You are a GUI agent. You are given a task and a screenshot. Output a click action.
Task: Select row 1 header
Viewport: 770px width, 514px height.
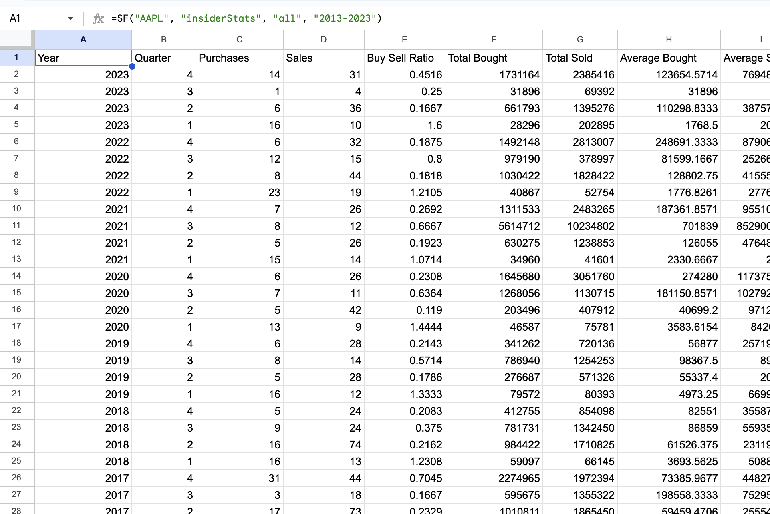(x=16, y=58)
